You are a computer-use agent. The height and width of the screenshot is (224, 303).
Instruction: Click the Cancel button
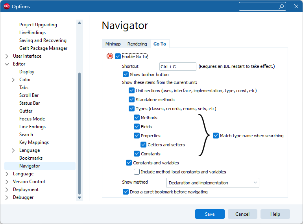(x=242, y=214)
